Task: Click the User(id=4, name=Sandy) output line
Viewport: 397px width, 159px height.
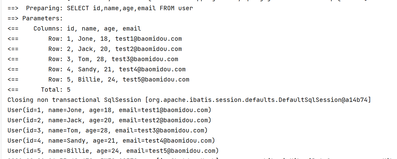Action: tap(111, 141)
